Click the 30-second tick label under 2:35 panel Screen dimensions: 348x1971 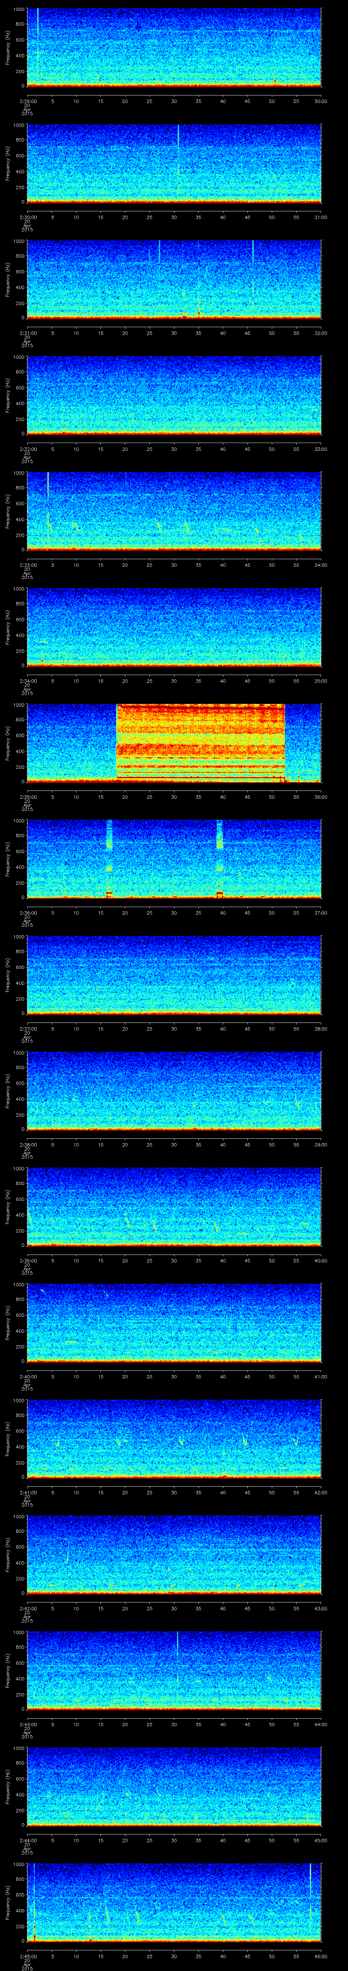click(174, 797)
